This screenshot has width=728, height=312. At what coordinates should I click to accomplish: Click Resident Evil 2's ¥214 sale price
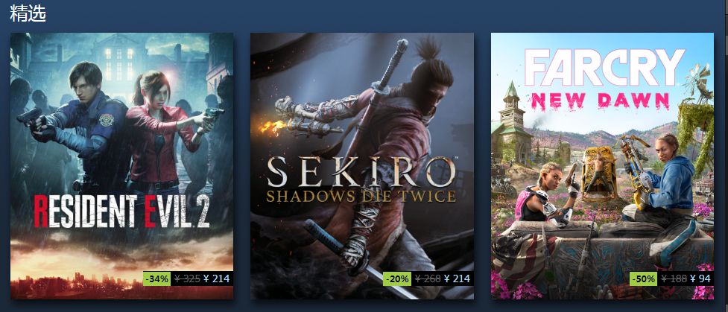pos(217,278)
